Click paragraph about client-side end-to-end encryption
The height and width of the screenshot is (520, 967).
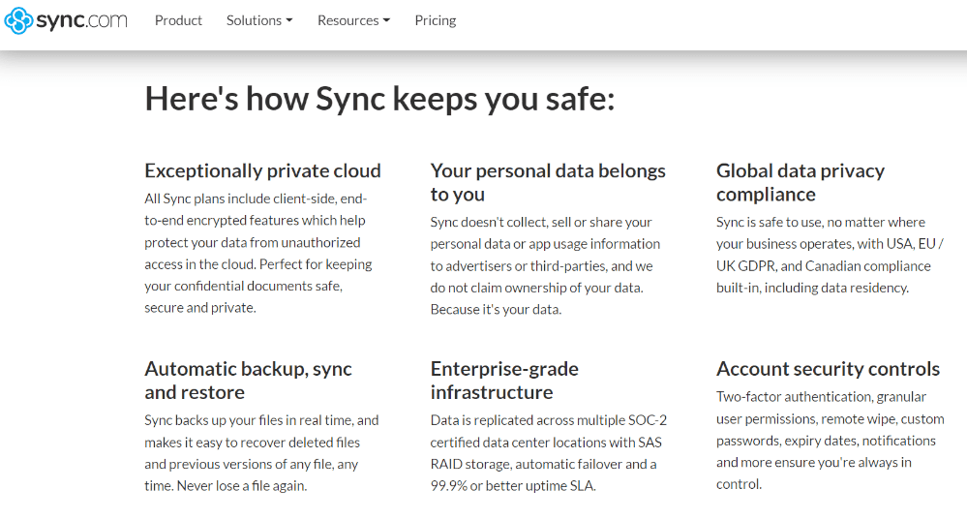(x=258, y=253)
